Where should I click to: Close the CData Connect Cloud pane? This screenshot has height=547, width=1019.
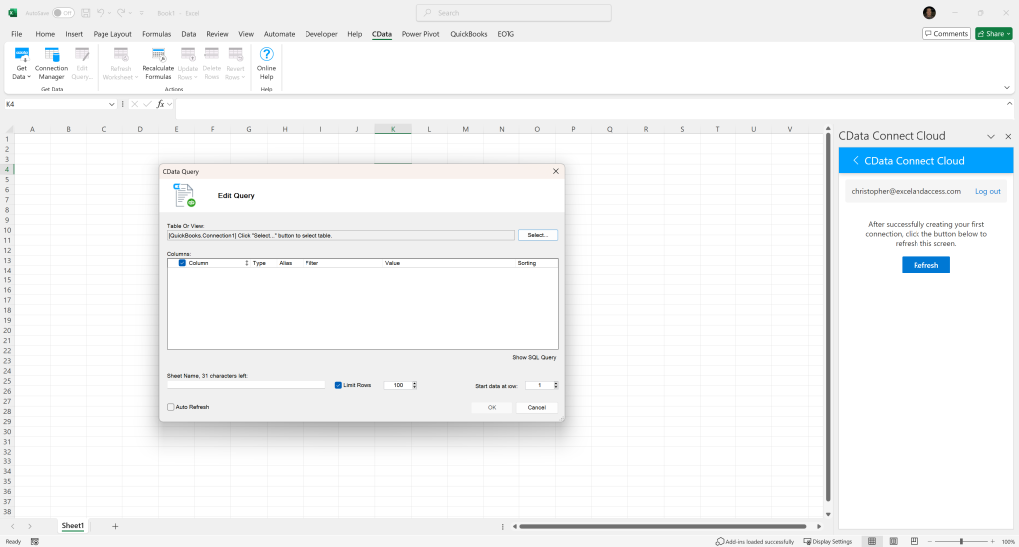(x=1008, y=136)
